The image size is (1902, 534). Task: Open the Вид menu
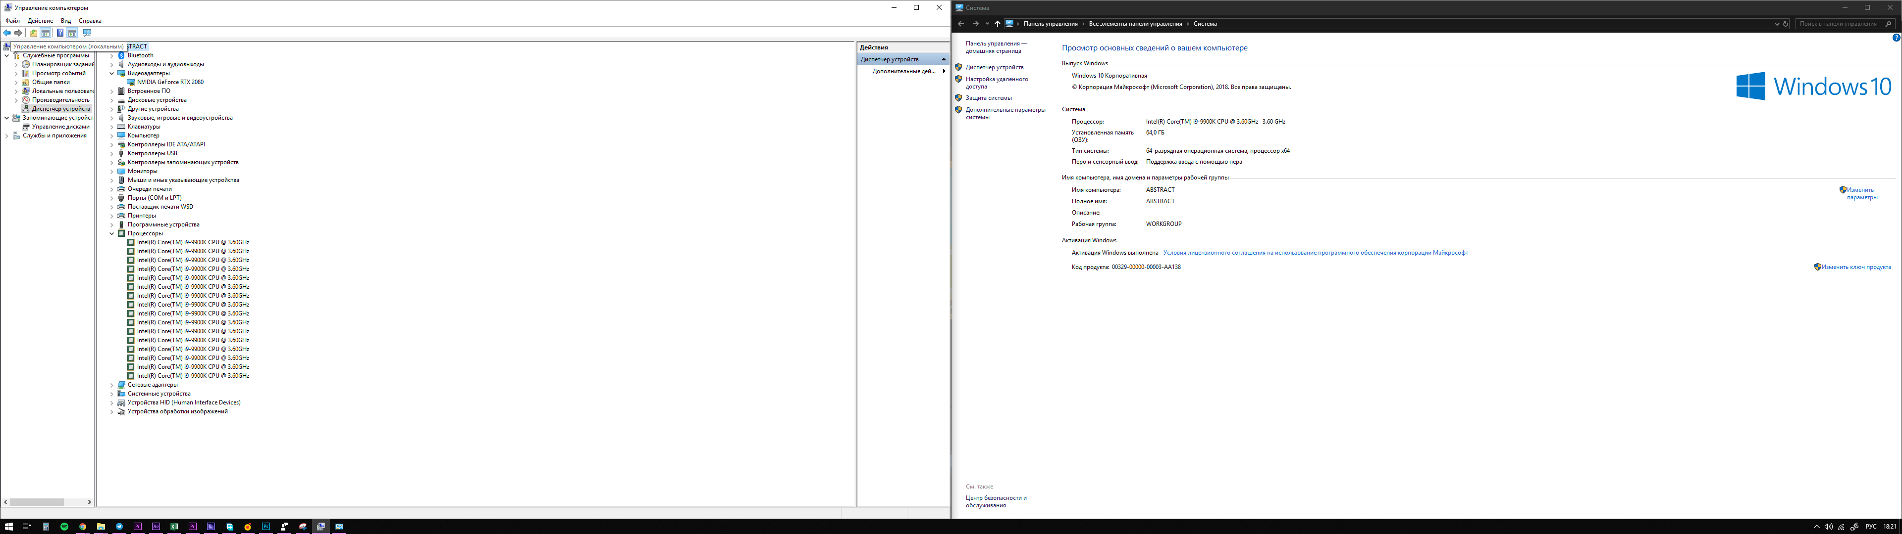click(x=66, y=21)
